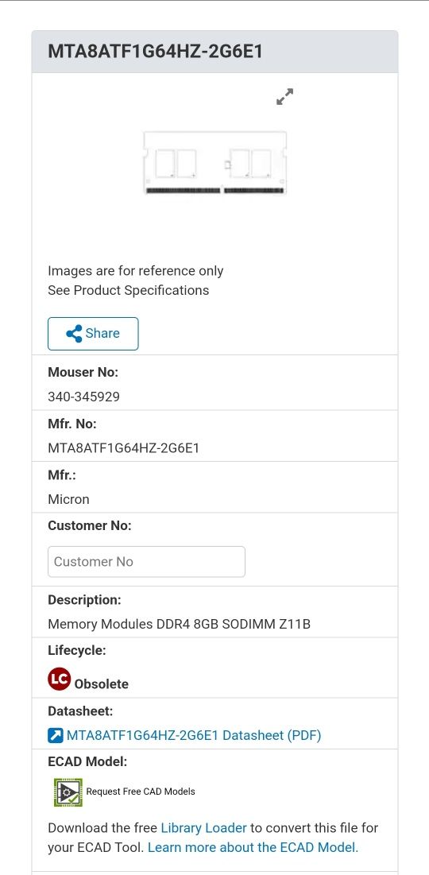This screenshot has height=875, width=429.
Task: Click the Mfr. No value MTA8ATF1G64HZ-2G6E1
Action: (124, 448)
